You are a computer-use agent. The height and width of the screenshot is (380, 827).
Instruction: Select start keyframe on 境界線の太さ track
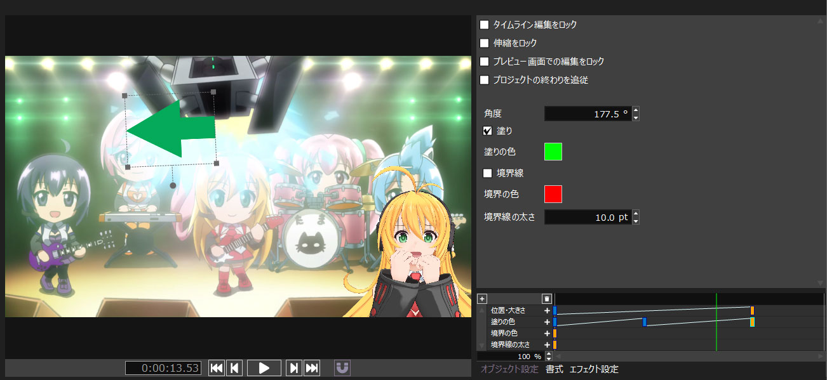pyautogui.click(x=555, y=344)
